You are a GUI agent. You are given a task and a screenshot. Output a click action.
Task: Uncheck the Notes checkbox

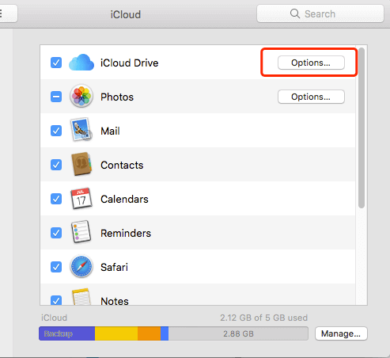coord(56,300)
